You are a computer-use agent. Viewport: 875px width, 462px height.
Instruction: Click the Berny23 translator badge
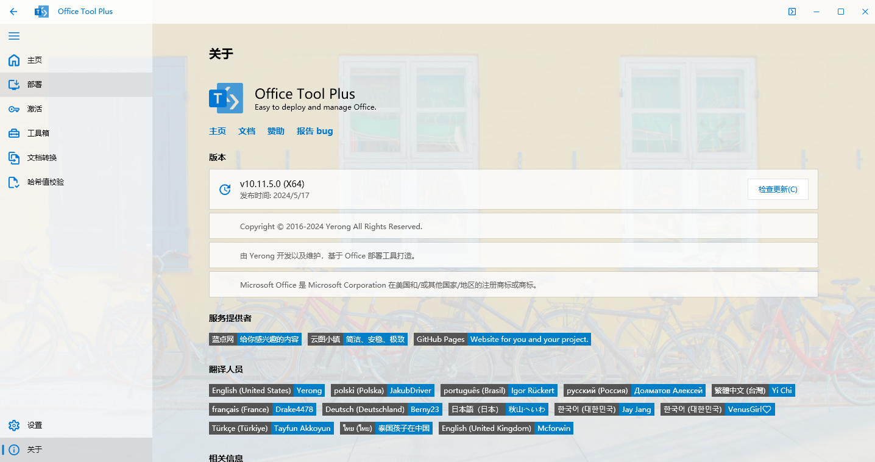[382, 410]
